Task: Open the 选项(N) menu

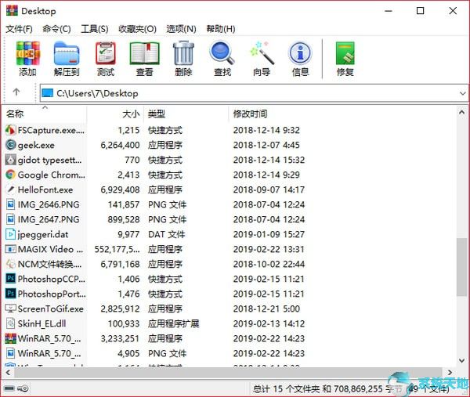Action: pyautogui.click(x=181, y=29)
